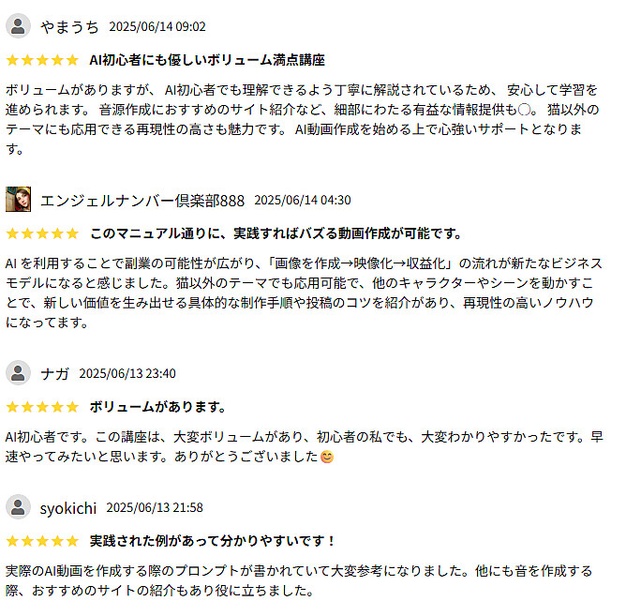
Task: Open エンジェルナンバー倶楽部888's profile picture
Action: click(18, 200)
